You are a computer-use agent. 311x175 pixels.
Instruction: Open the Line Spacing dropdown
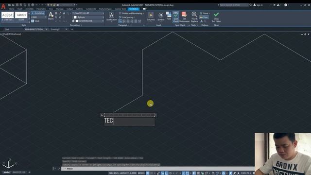click(x=127, y=17)
